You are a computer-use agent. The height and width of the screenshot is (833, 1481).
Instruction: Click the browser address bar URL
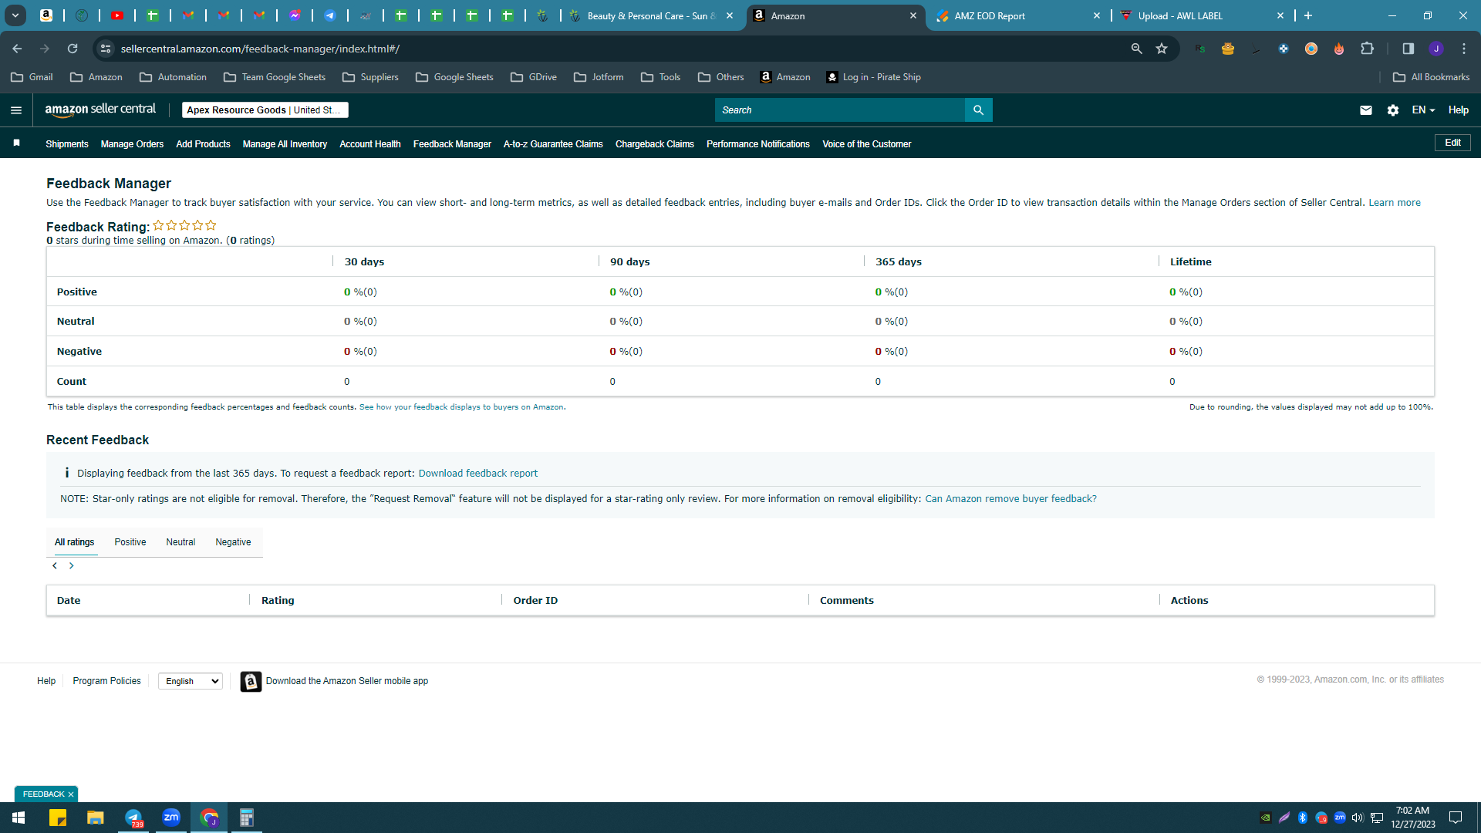pyautogui.click(x=260, y=49)
